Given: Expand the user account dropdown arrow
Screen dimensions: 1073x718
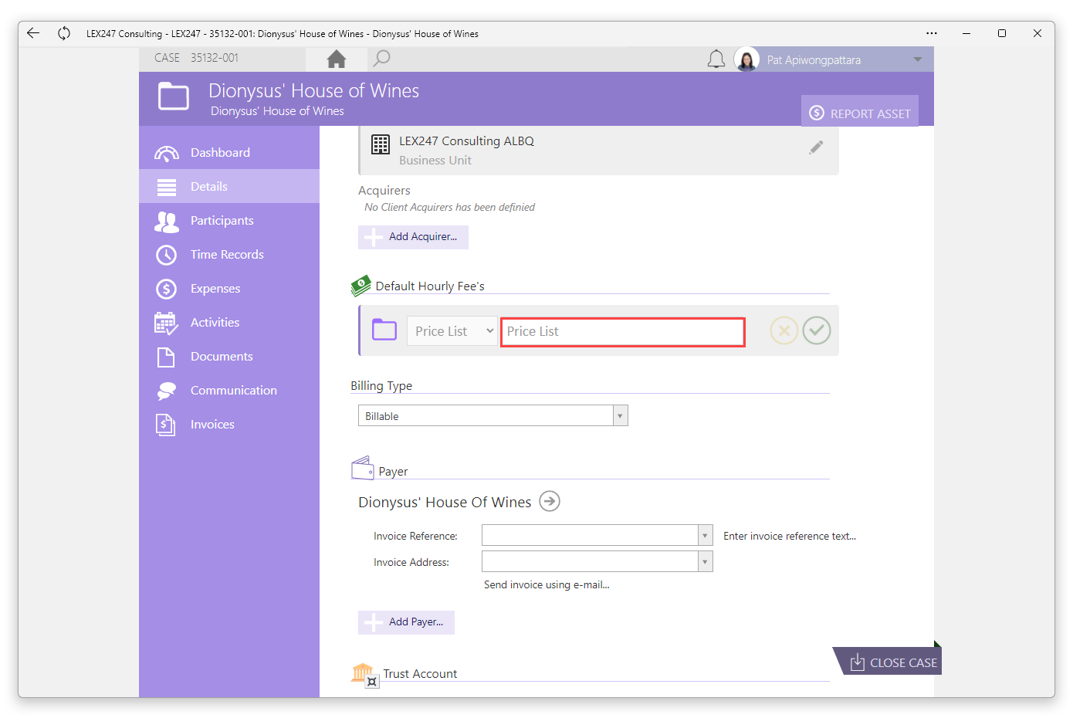Looking at the screenshot, I should (918, 59).
